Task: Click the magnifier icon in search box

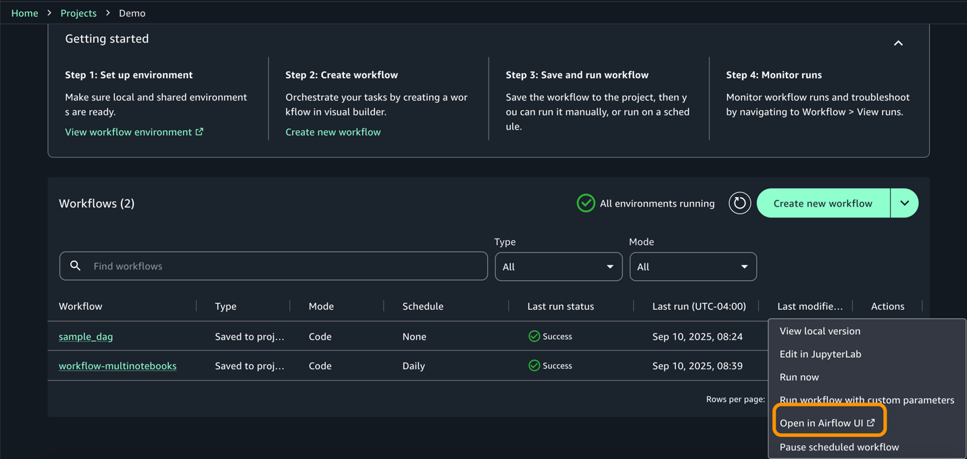Action: (x=76, y=266)
